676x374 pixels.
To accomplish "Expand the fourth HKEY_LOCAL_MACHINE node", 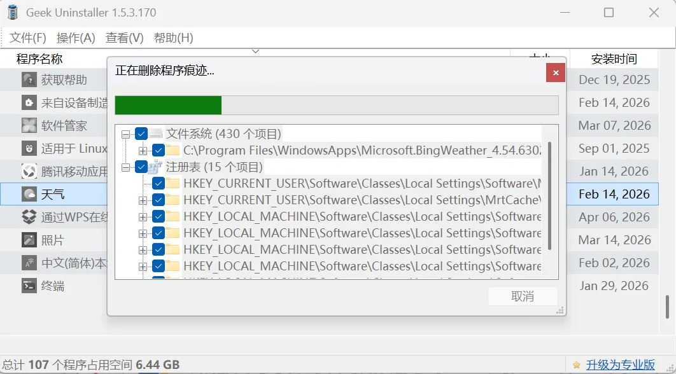I will pyautogui.click(x=143, y=267).
